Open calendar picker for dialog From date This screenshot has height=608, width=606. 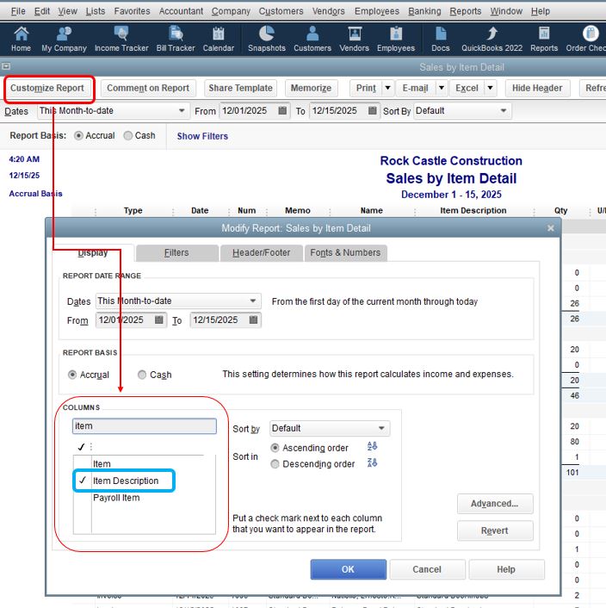pyautogui.click(x=159, y=320)
